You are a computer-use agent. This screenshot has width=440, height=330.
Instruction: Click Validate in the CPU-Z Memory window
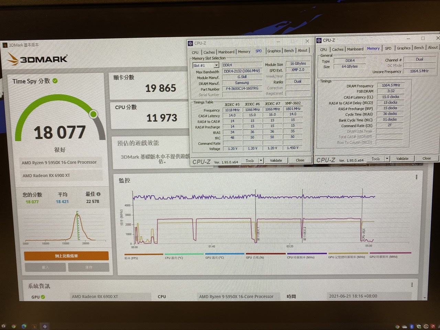[x=403, y=158]
